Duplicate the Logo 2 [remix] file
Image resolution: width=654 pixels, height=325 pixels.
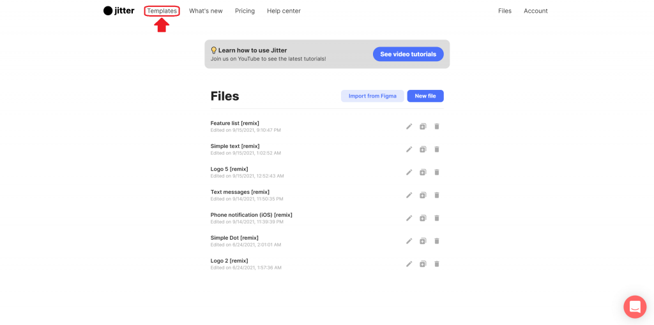pos(423,263)
